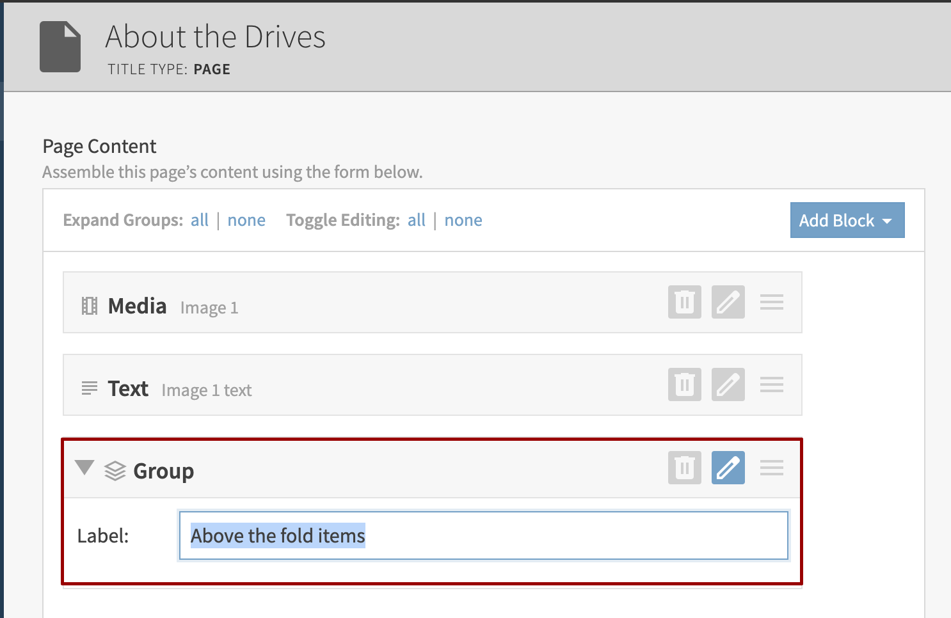Toggle editing on the Text block
This screenshot has width=951, height=618.
point(728,384)
